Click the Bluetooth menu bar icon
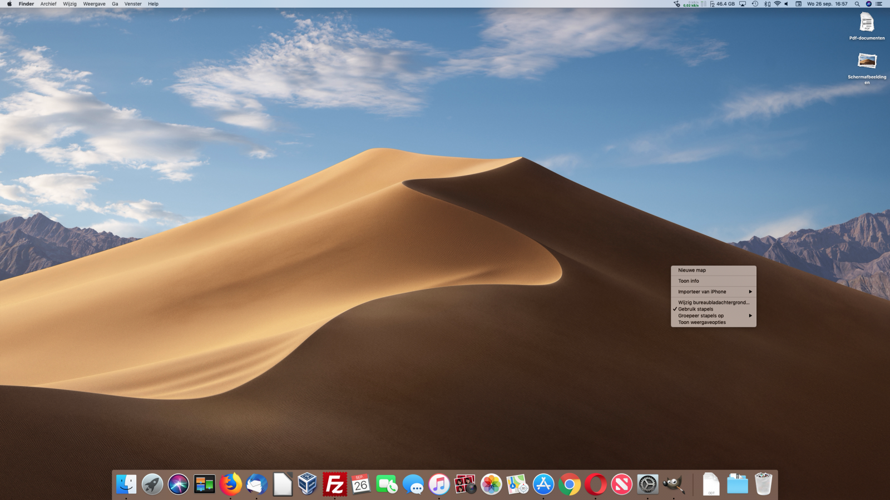The width and height of the screenshot is (890, 500). click(767, 4)
